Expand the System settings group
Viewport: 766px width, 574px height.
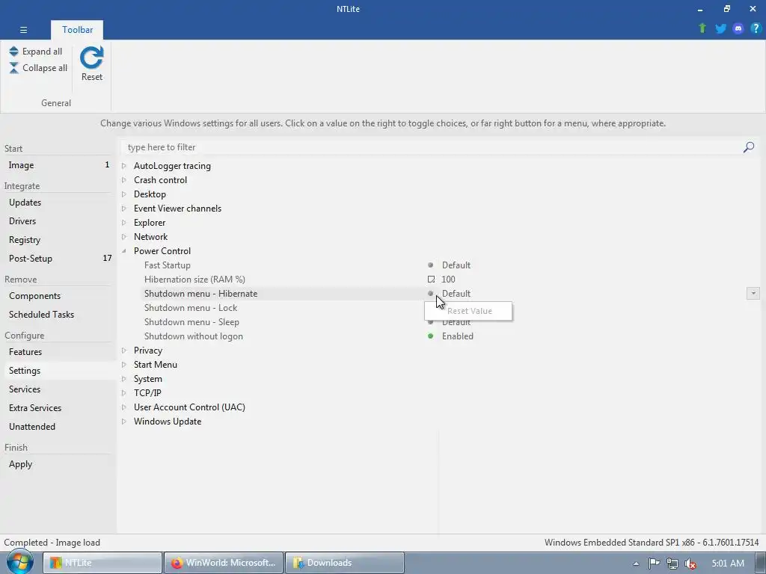[124, 379]
